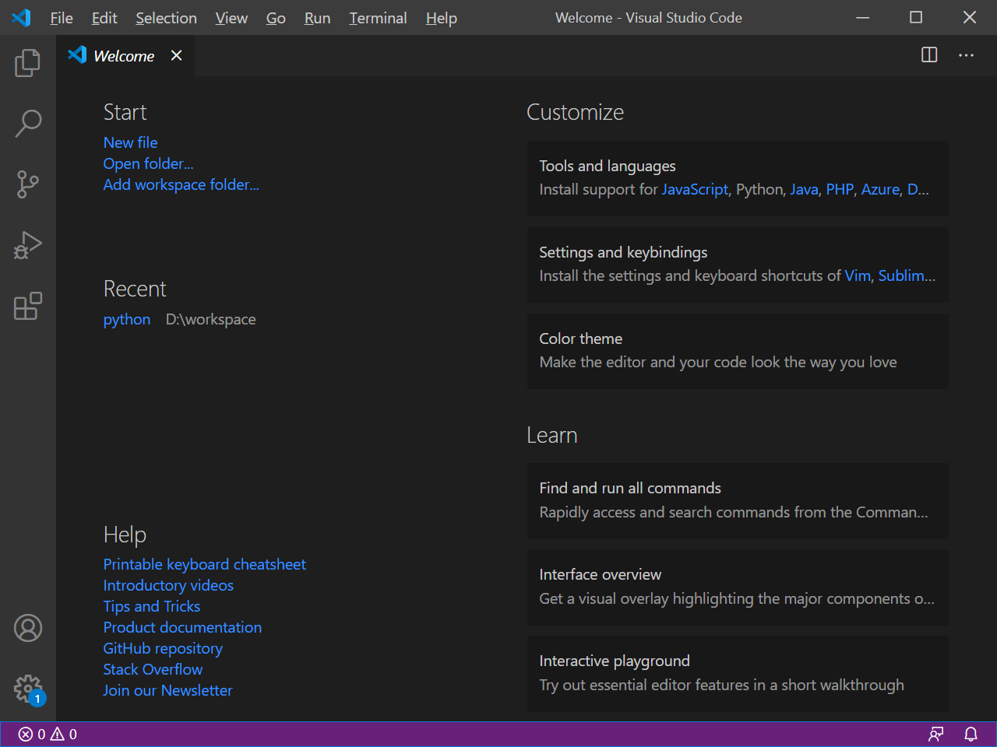The image size is (997, 747).
Task: Install Vim keybindings link
Action: click(x=858, y=275)
